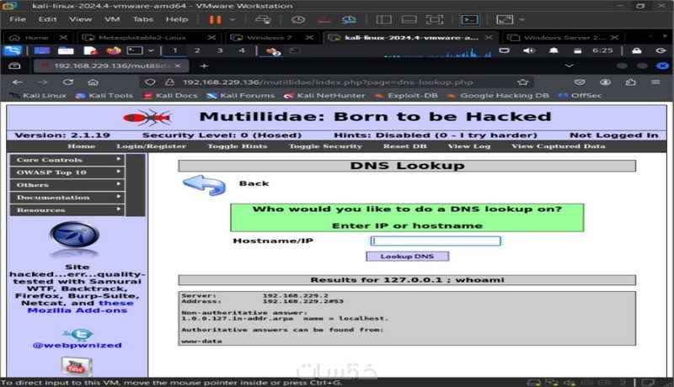Enter VMware full screen mode icon

point(435,19)
